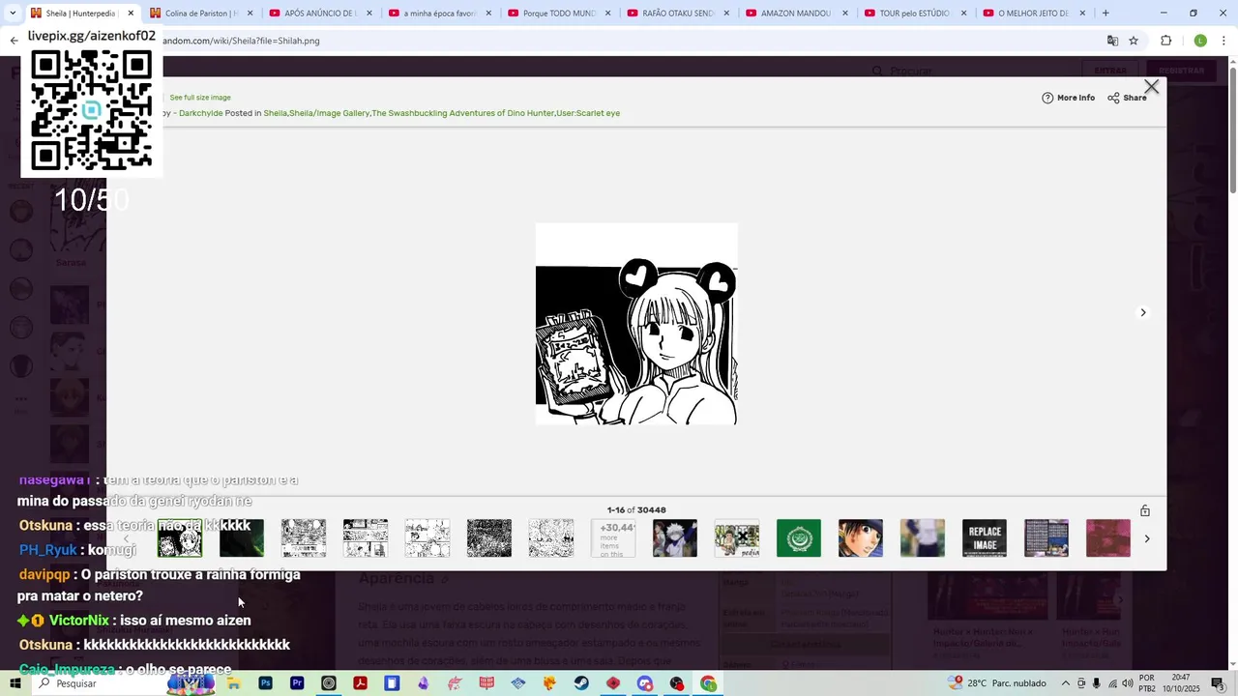Click the livepix QR code overlay
Image resolution: width=1238 pixels, height=696 pixels.
pyautogui.click(x=92, y=110)
